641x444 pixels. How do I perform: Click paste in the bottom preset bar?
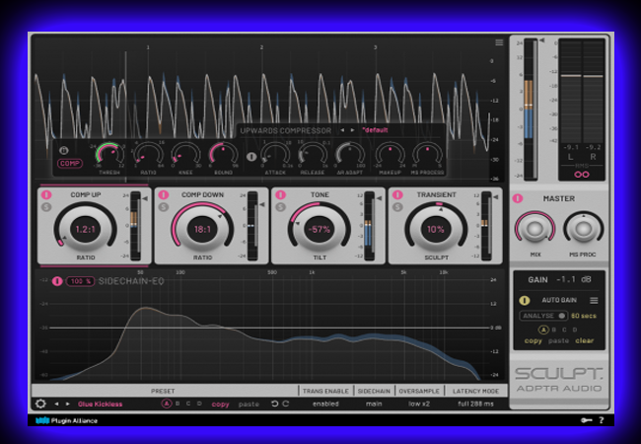tap(249, 404)
